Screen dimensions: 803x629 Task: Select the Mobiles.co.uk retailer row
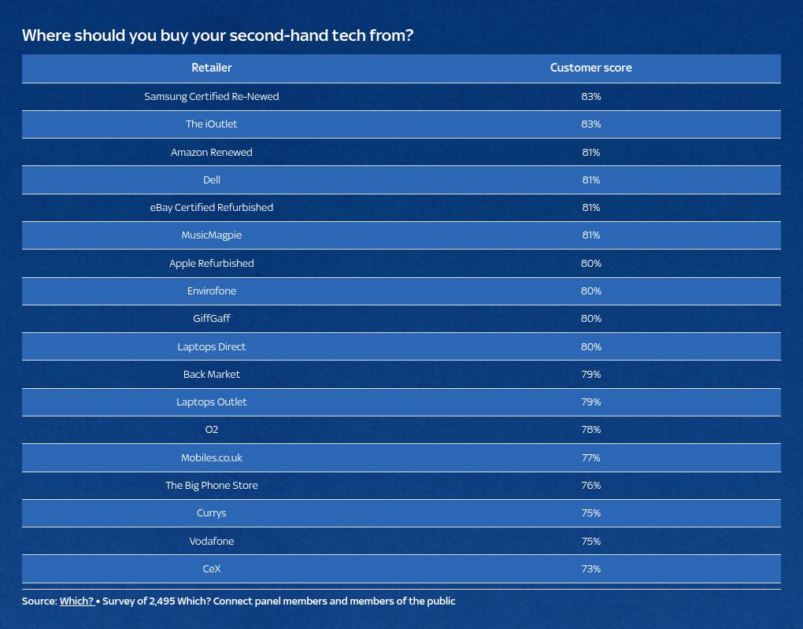(212, 457)
